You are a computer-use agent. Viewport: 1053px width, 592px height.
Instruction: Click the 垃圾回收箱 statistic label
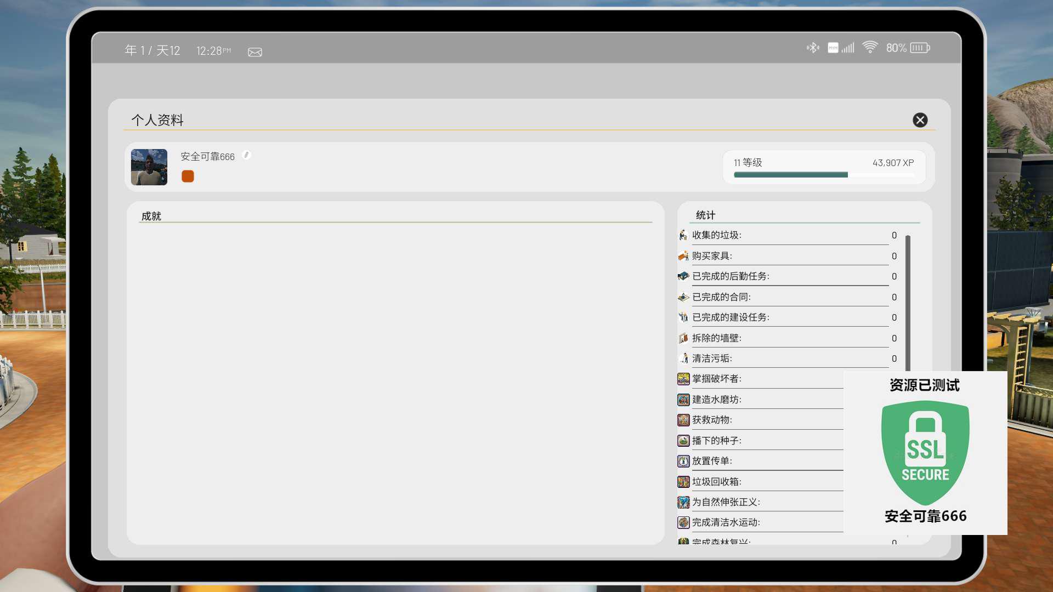tap(717, 482)
